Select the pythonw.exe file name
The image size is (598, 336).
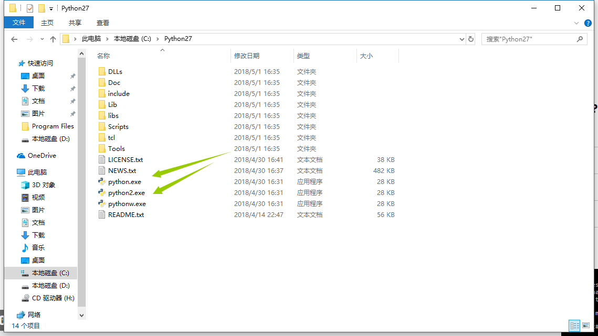pyautogui.click(x=127, y=204)
